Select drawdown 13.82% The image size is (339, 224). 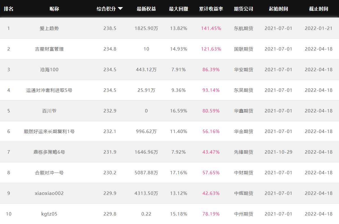click(179, 28)
